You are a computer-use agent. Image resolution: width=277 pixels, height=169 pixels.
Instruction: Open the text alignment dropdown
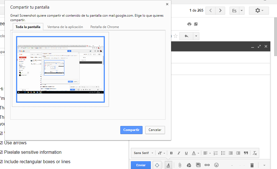pyautogui.click(x=207, y=153)
